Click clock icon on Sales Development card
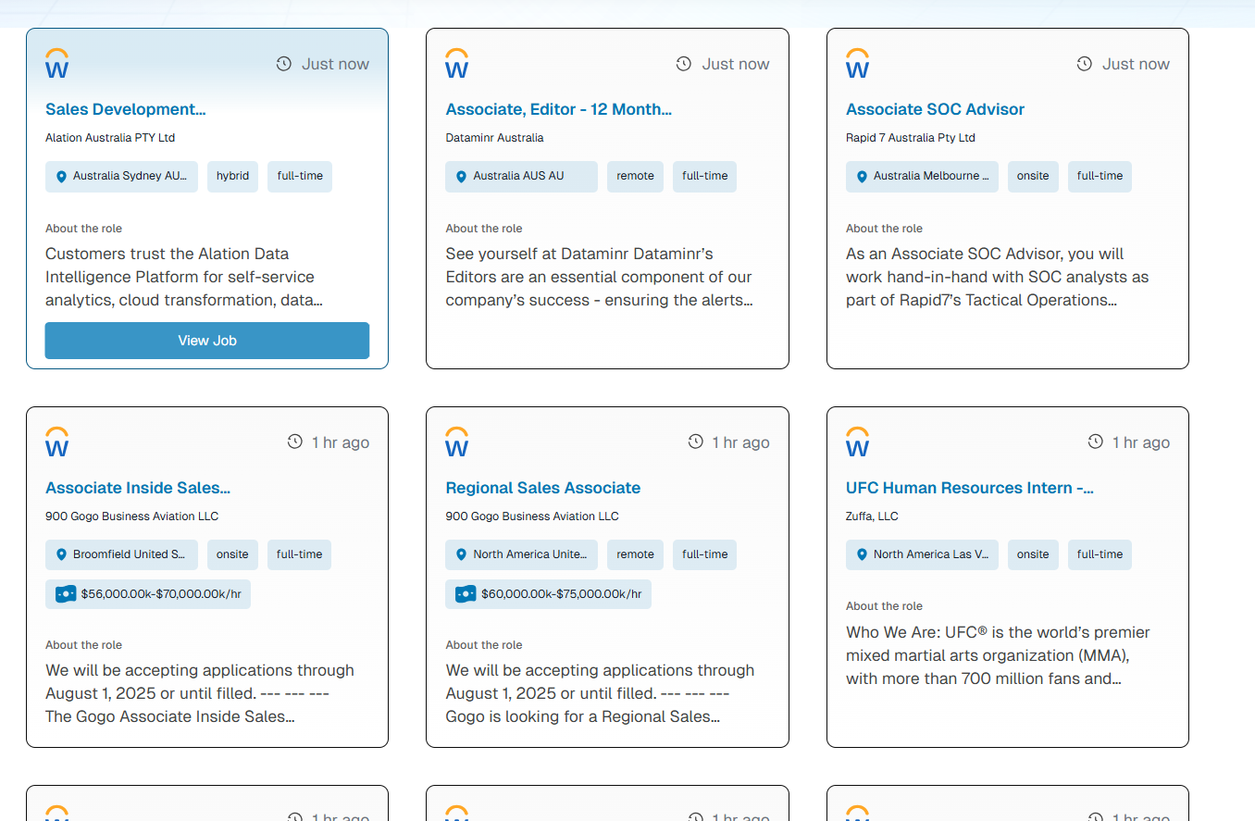This screenshot has width=1255, height=821. click(x=284, y=64)
